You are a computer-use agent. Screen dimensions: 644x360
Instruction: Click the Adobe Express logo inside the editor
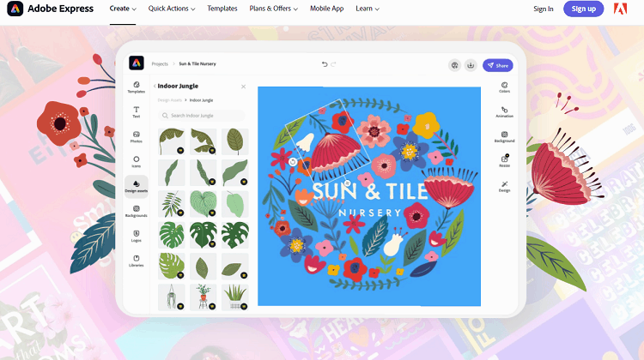pos(137,63)
